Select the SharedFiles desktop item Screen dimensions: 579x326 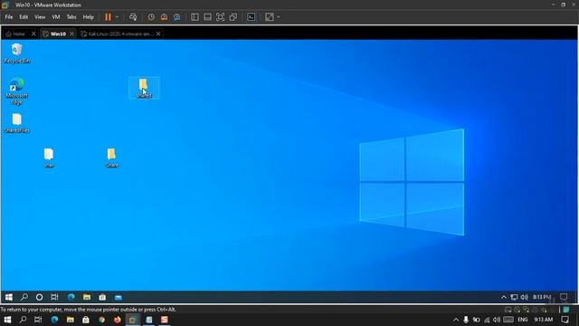coord(16,123)
